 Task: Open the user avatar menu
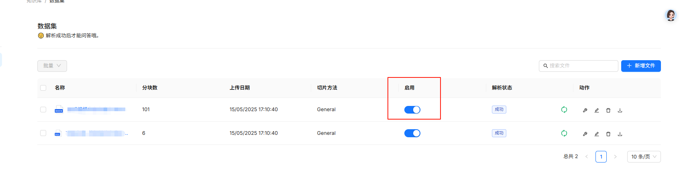[671, 15]
